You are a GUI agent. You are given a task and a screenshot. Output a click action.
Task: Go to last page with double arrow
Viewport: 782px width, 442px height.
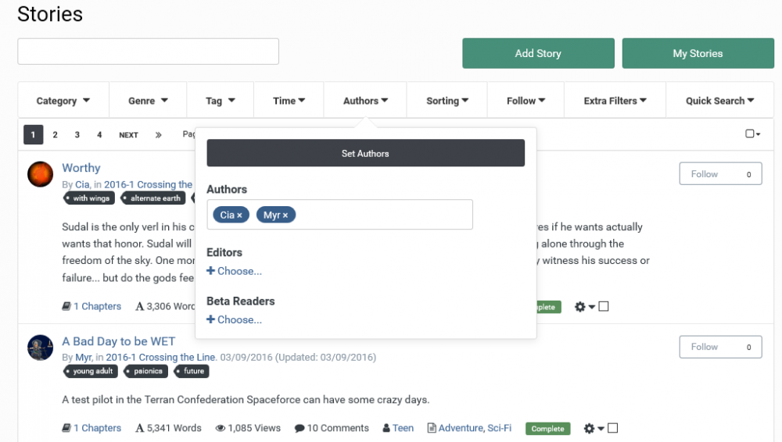coord(158,135)
